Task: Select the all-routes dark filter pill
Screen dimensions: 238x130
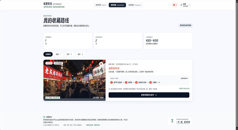Action: (x=48, y=54)
